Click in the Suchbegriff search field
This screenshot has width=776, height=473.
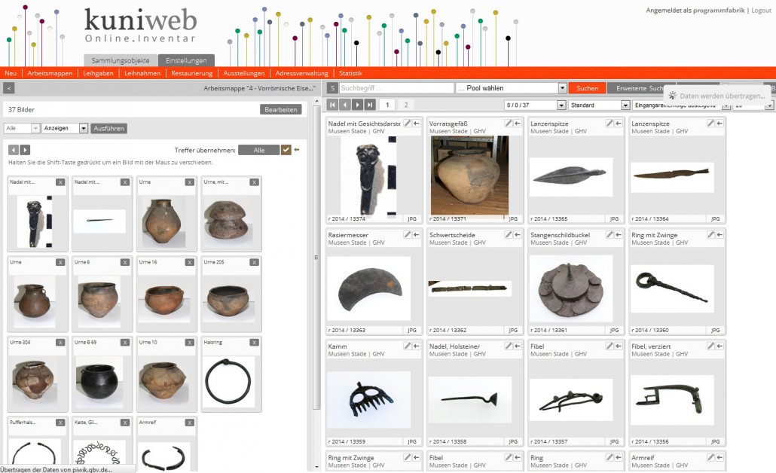coord(396,88)
